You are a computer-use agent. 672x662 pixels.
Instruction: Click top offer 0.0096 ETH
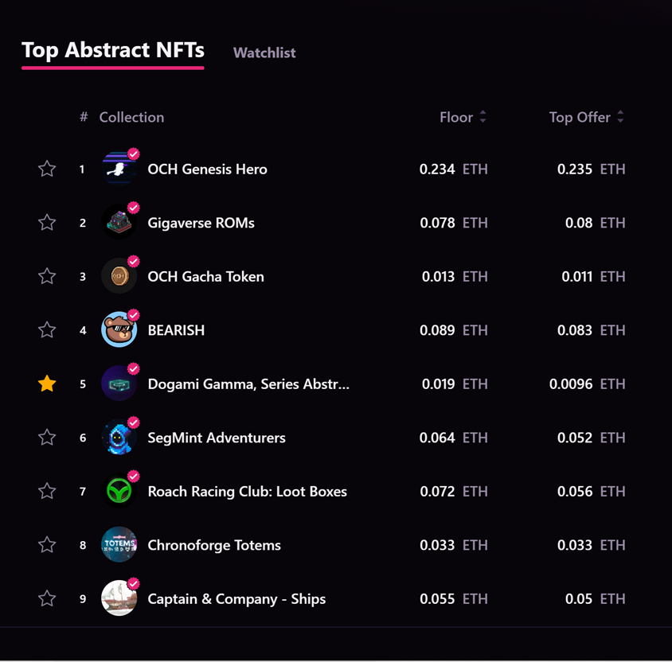click(x=587, y=384)
